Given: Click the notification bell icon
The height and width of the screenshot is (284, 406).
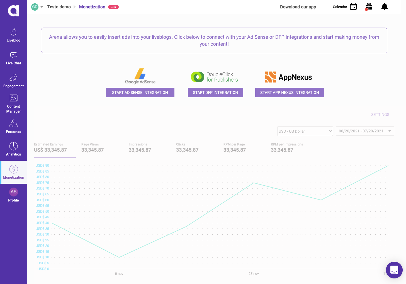Looking at the screenshot, I should [384, 7].
